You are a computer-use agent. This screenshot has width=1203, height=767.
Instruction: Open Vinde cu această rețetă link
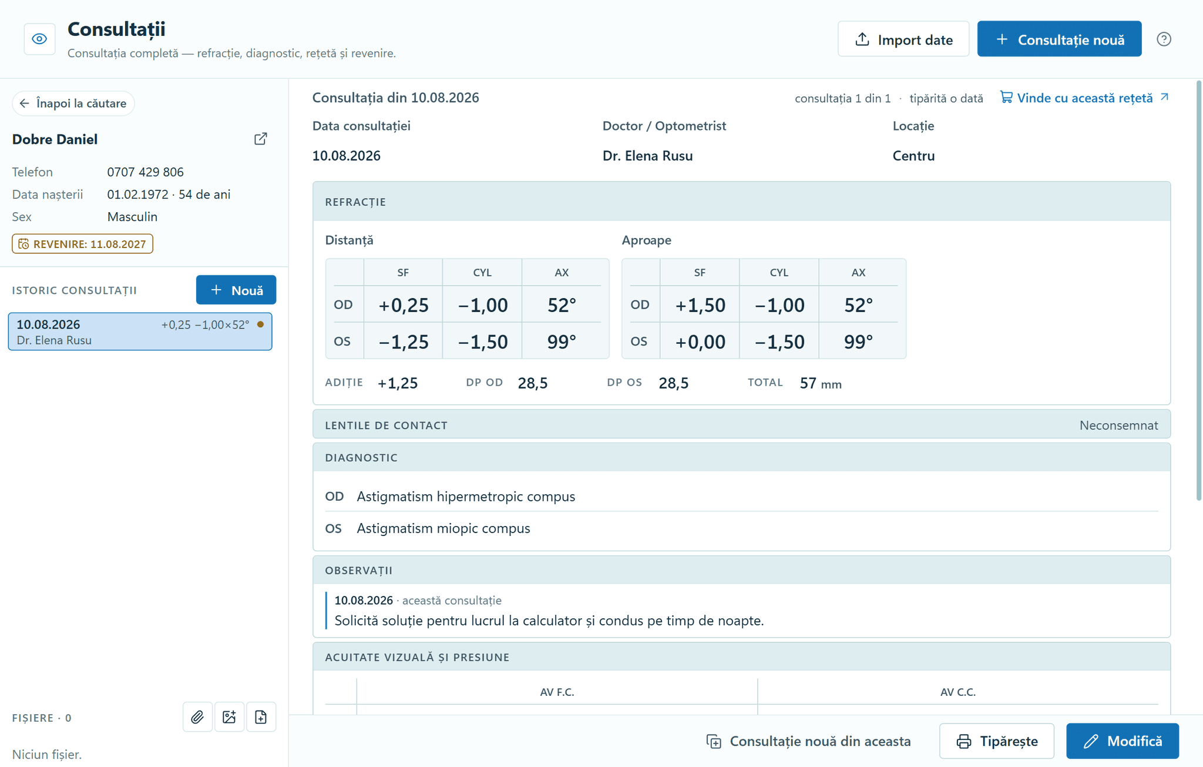click(1084, 98)
